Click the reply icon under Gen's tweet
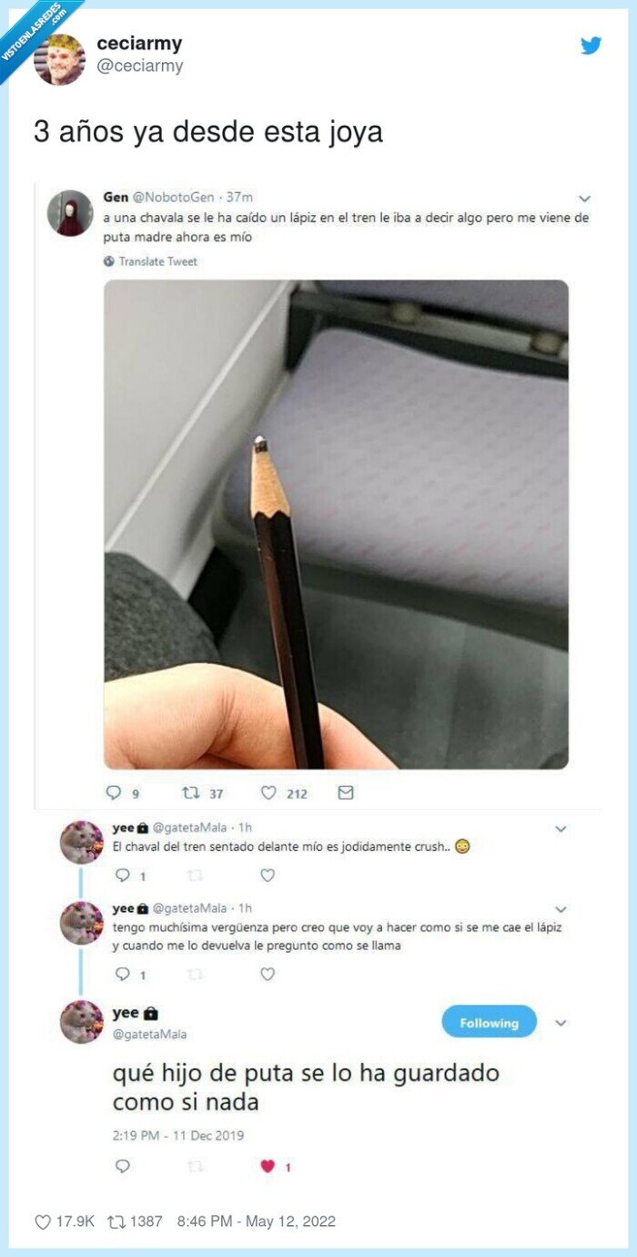 114,793
